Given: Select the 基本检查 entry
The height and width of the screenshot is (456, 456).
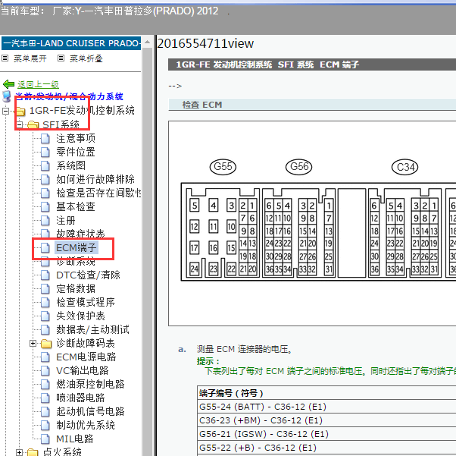Looking at the screenshot, I should [76, 207].
